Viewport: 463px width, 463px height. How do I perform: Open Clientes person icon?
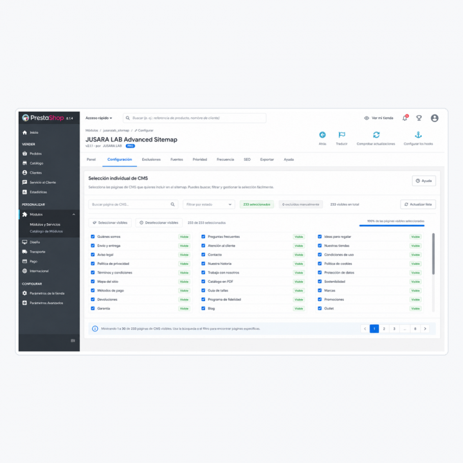pyautogui.click(x=25, y=173)
